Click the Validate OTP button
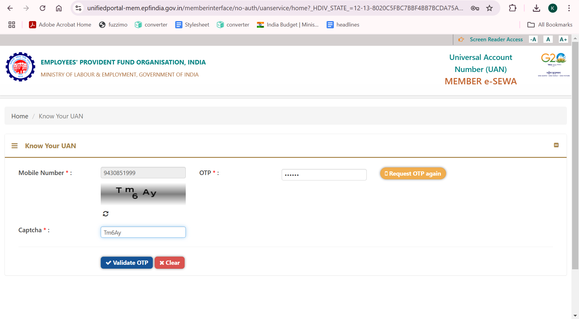Viewport: 579px width, 319px height. 126,262
